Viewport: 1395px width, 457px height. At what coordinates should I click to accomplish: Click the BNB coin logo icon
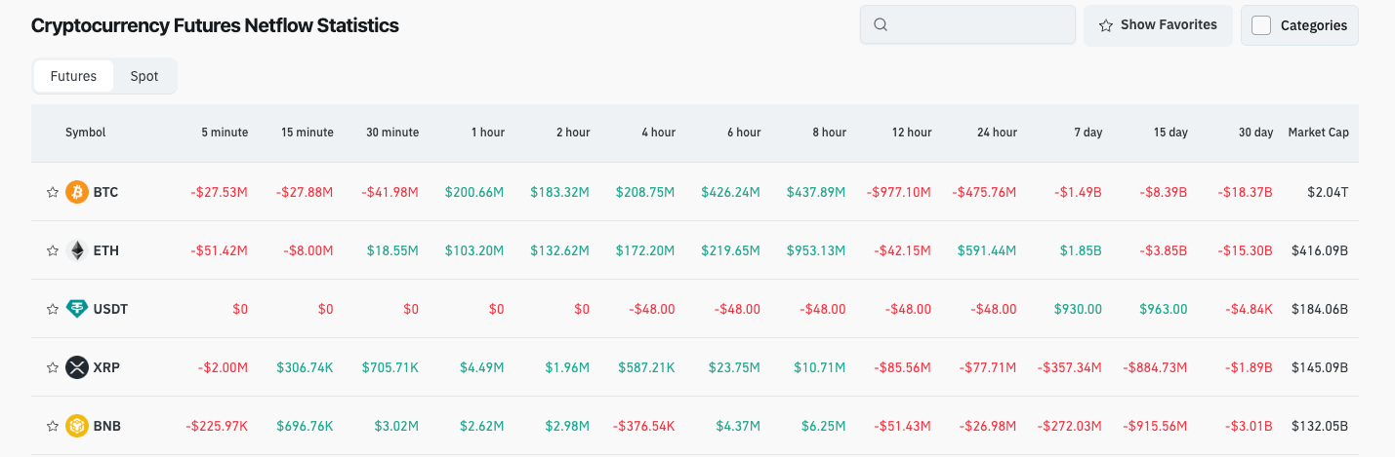click(x=77, y=426)
